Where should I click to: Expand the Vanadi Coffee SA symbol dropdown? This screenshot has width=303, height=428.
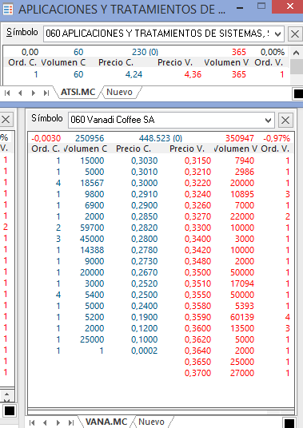click(268, 120)
